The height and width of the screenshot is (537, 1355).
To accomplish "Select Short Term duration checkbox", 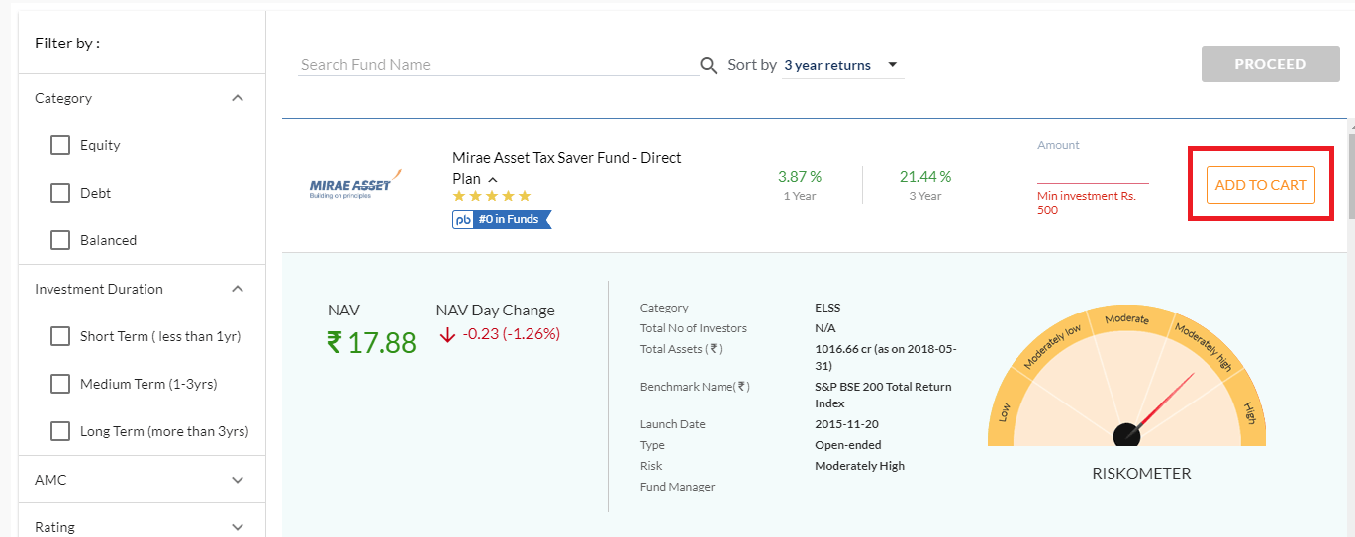I will pyautogui.click(x=60, y=336).
